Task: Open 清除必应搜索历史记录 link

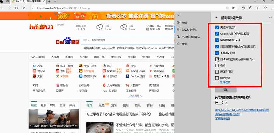Action: 228,114
